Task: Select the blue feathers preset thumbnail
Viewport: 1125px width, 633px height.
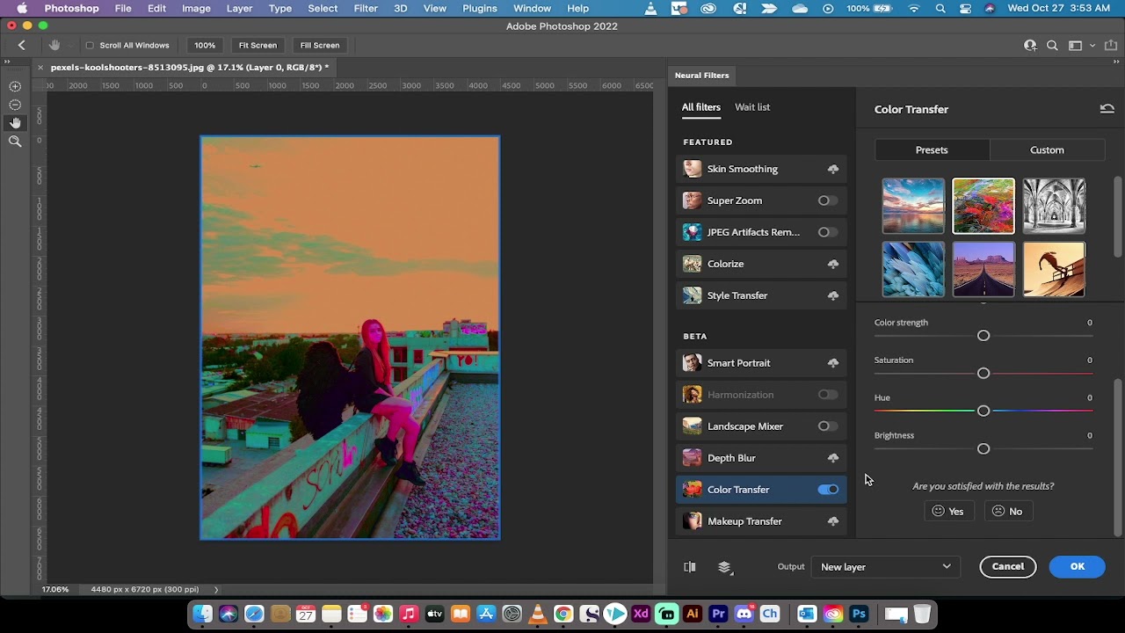Action: [913, 269]
